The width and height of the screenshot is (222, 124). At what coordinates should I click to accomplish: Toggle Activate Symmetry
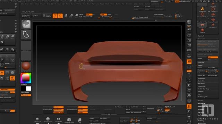click(8, 90)
